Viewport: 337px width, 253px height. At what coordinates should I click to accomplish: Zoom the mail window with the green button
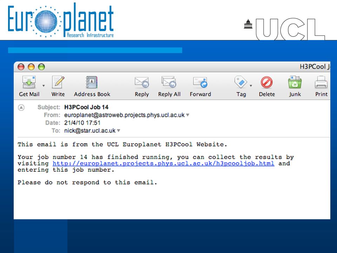(x=41, y=67)
